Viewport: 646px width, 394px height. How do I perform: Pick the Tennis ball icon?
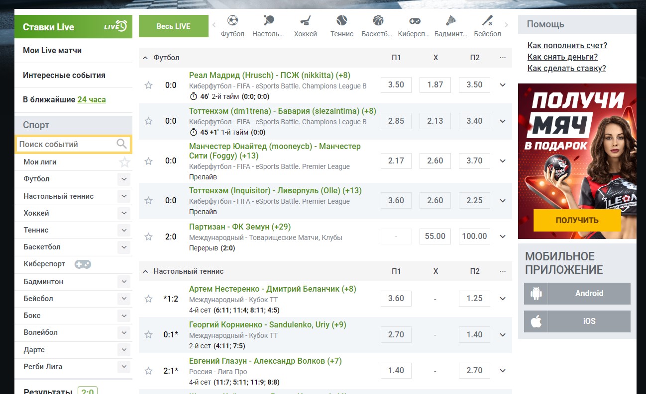[x=341, y=21]
